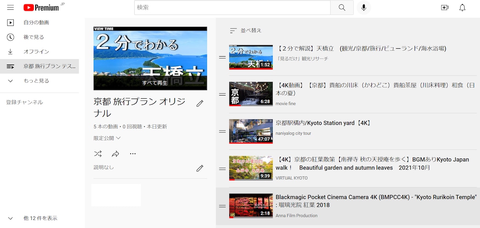
Task: Open the hamburger guide menu
Action: 11,7
